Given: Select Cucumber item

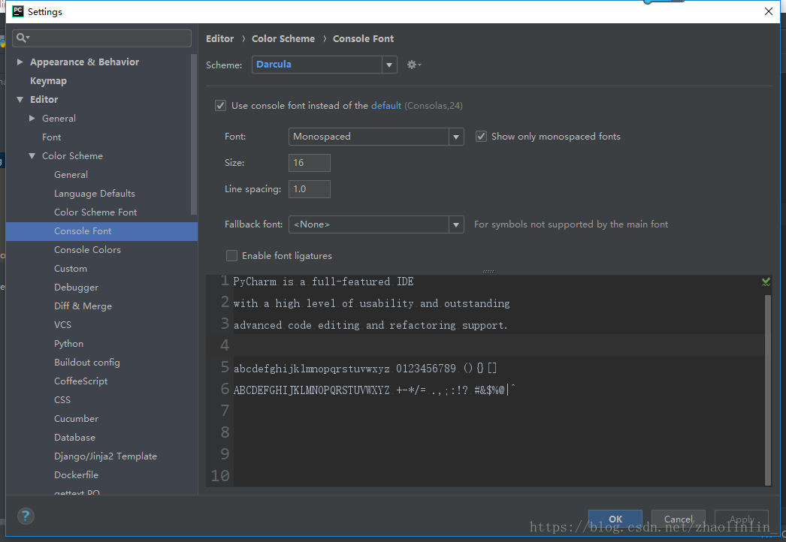Looking at the screenshot, I should pyautogui.click(x=76, y=419).
